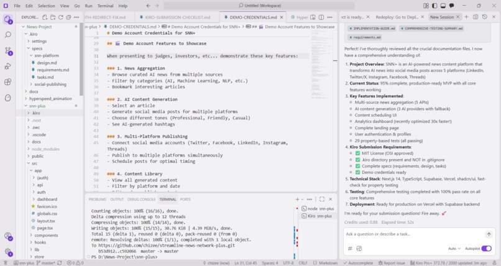501x266 pixels.
Task: Open the Help menu
Action: (123, 6)
